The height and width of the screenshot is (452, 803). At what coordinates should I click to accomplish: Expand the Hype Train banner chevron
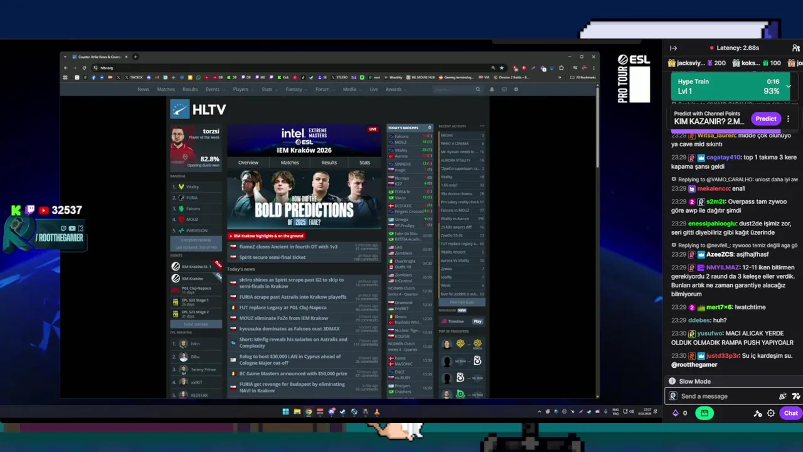tap(789, 86)
